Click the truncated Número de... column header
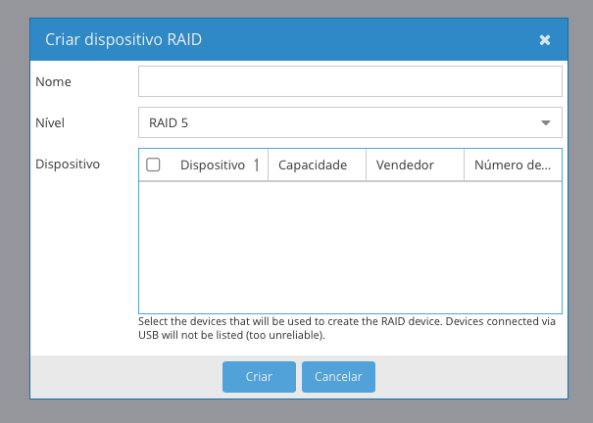Image resolution: width=593 pixels, height=423 pixels. 512,165
